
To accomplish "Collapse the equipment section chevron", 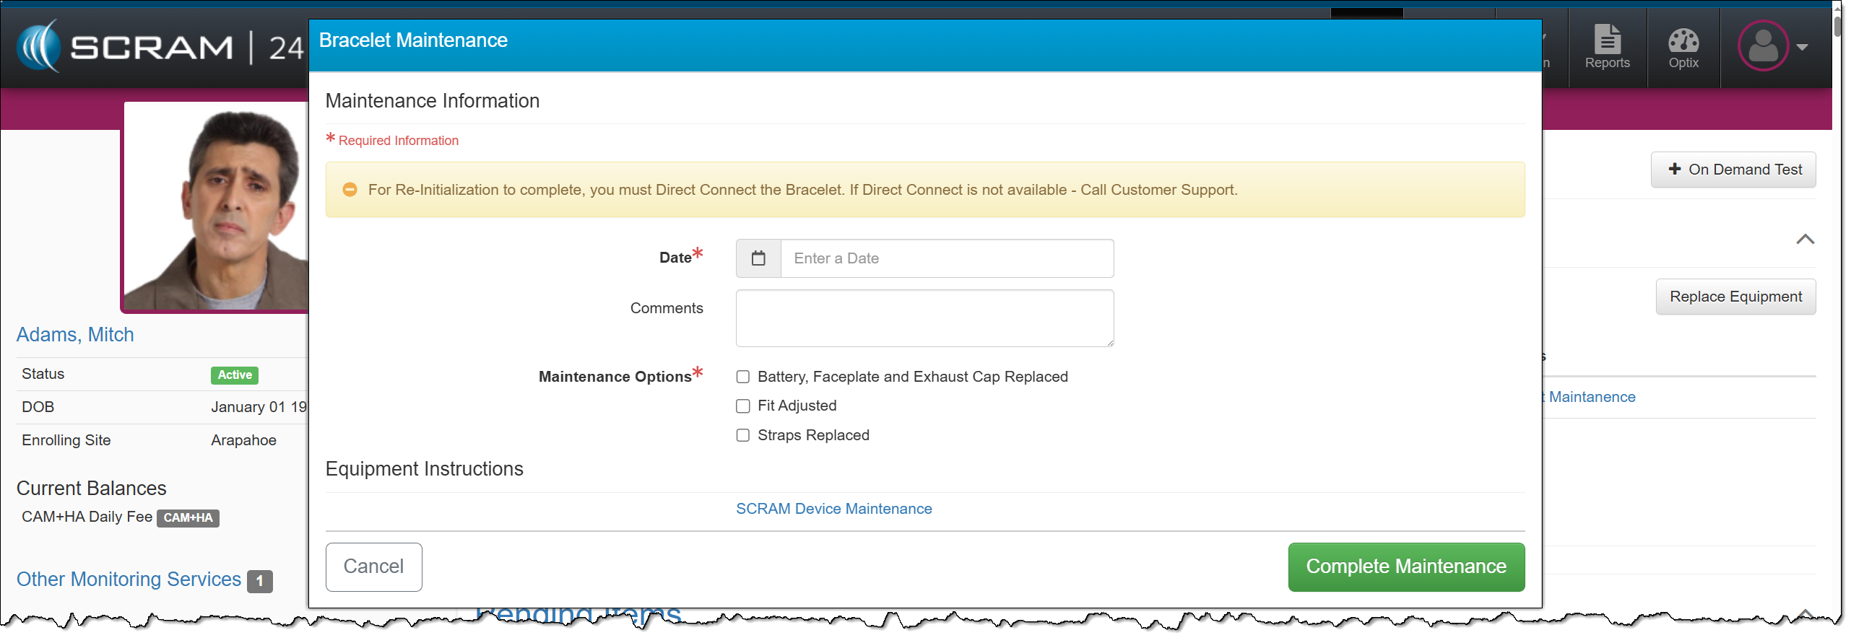I will point(1805,240).
